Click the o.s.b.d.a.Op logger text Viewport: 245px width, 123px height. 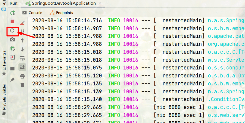point(226,76)
